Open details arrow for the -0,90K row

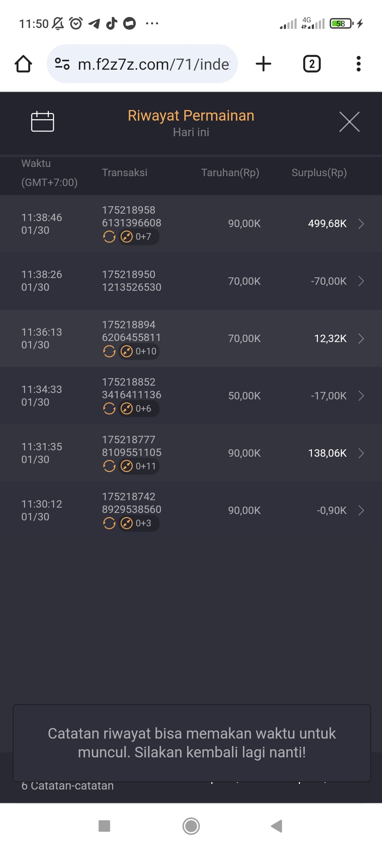coord(361,510)
